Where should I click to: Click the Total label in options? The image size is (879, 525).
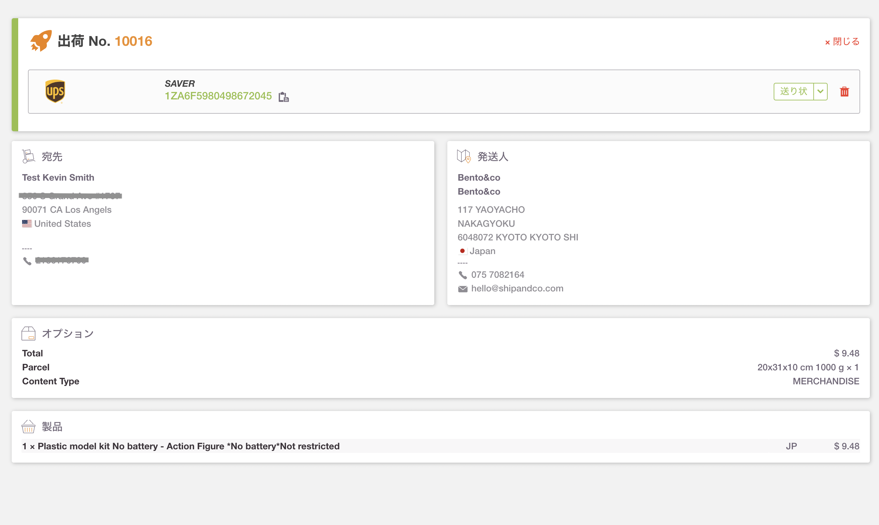point(32,353)
